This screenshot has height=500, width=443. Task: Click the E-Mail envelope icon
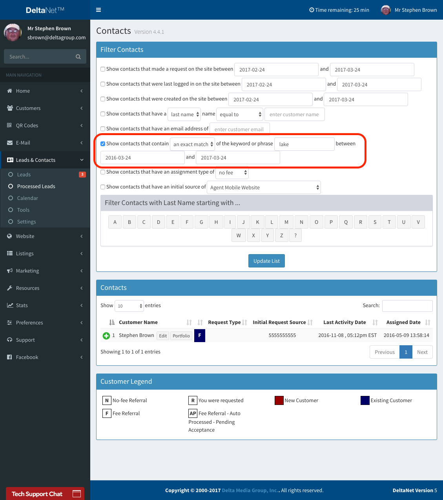[10, 143]
